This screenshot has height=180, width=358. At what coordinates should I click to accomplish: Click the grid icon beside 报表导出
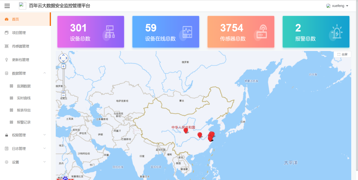(x=11, y=110)
